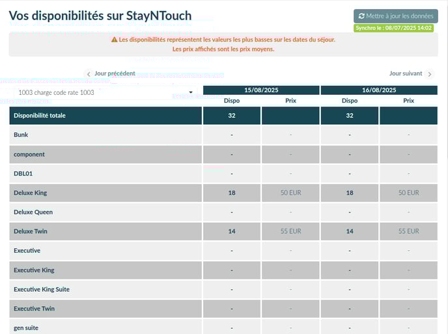The image size is (448, 334).
Task: Click the refresh icon on the update button
Action: [361, 16]
